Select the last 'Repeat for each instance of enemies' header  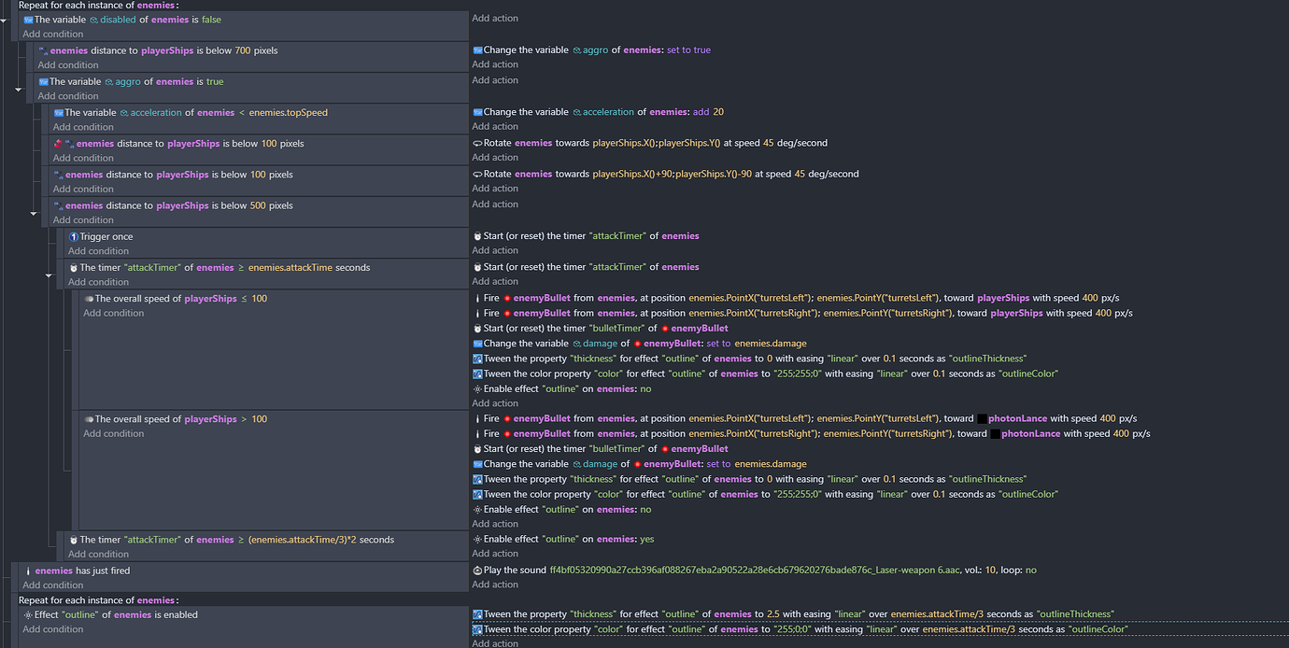pyautogui.click(x=98, y=600)
